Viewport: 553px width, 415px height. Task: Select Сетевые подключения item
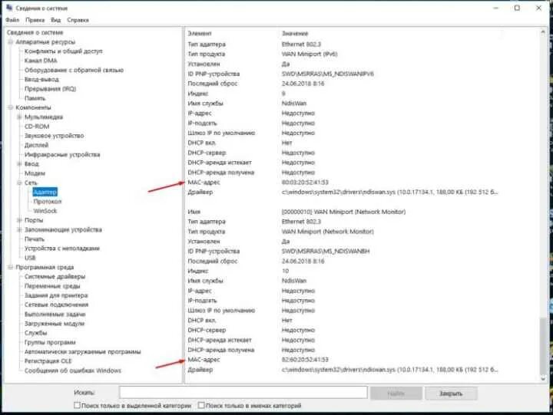(56, 305)
